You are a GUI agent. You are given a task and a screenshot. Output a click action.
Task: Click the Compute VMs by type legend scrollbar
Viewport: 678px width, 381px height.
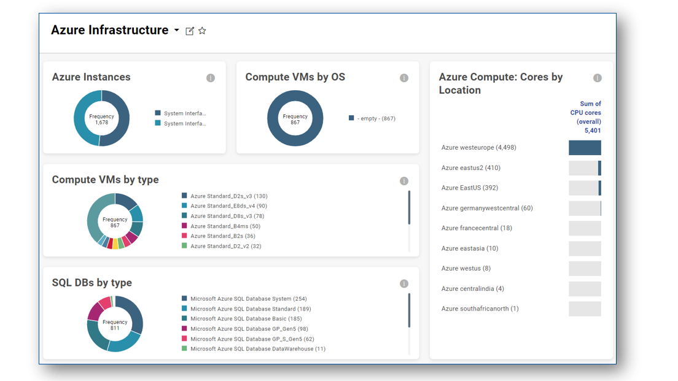point(409,208)
